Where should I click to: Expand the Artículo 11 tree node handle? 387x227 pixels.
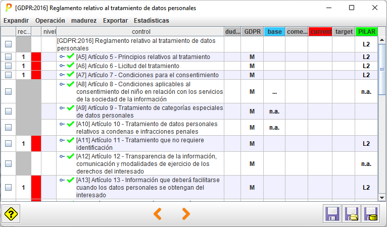click(62, 140)
